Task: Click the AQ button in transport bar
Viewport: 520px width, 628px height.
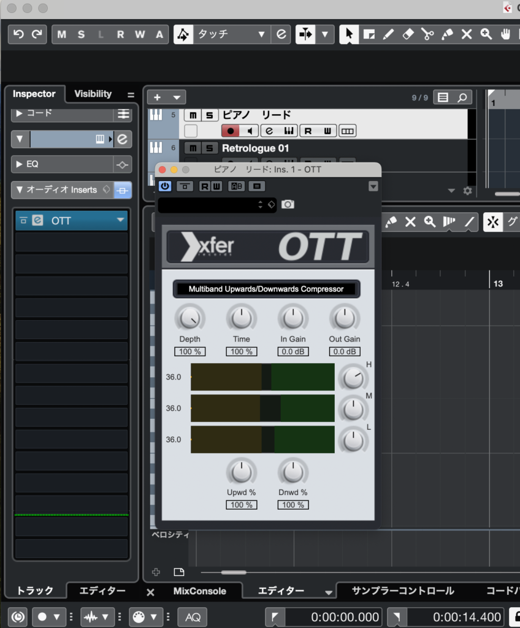Action: pos(192,617)
